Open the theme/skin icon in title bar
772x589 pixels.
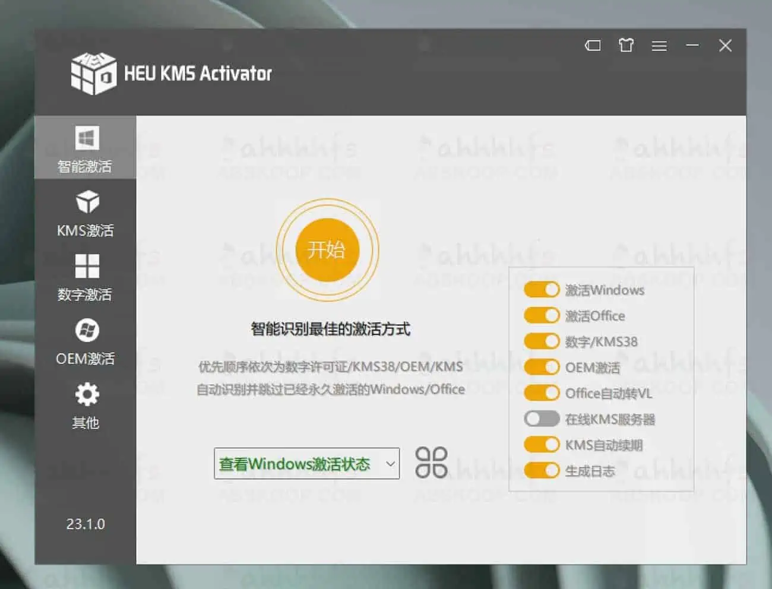pos(625,45)
